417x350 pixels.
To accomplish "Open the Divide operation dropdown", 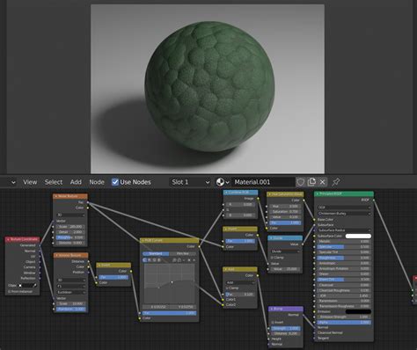I will [x=285, y=252].
